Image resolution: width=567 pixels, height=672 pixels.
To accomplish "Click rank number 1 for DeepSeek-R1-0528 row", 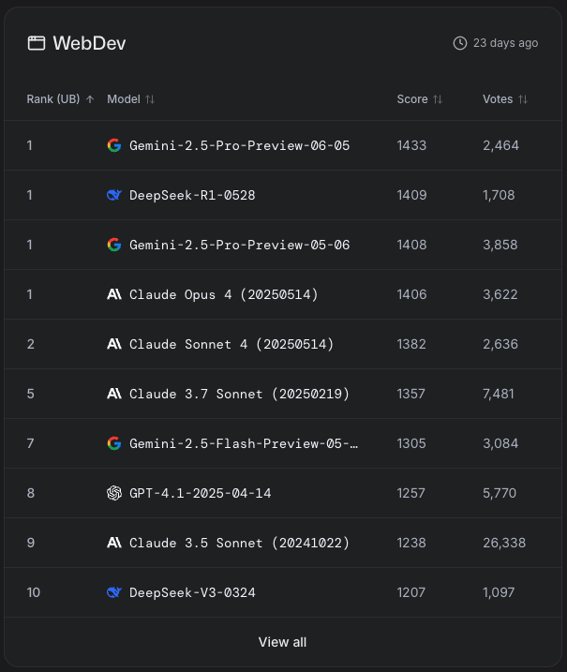I will point(30,195).
